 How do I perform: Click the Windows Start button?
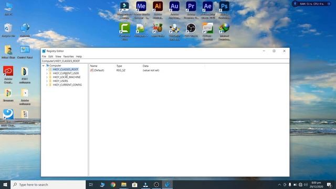(x=5, y=184)
